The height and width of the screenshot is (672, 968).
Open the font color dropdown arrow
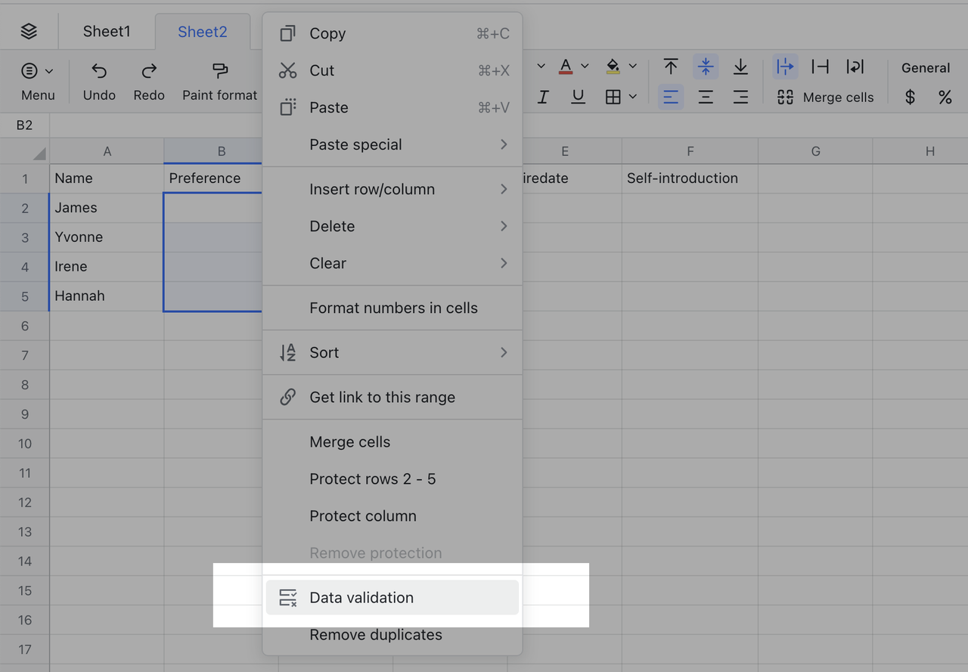click(x=585, y=67)
